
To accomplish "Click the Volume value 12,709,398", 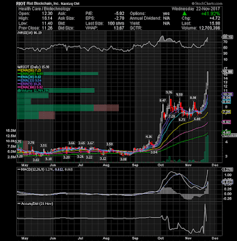I will (x=210, y=28).
